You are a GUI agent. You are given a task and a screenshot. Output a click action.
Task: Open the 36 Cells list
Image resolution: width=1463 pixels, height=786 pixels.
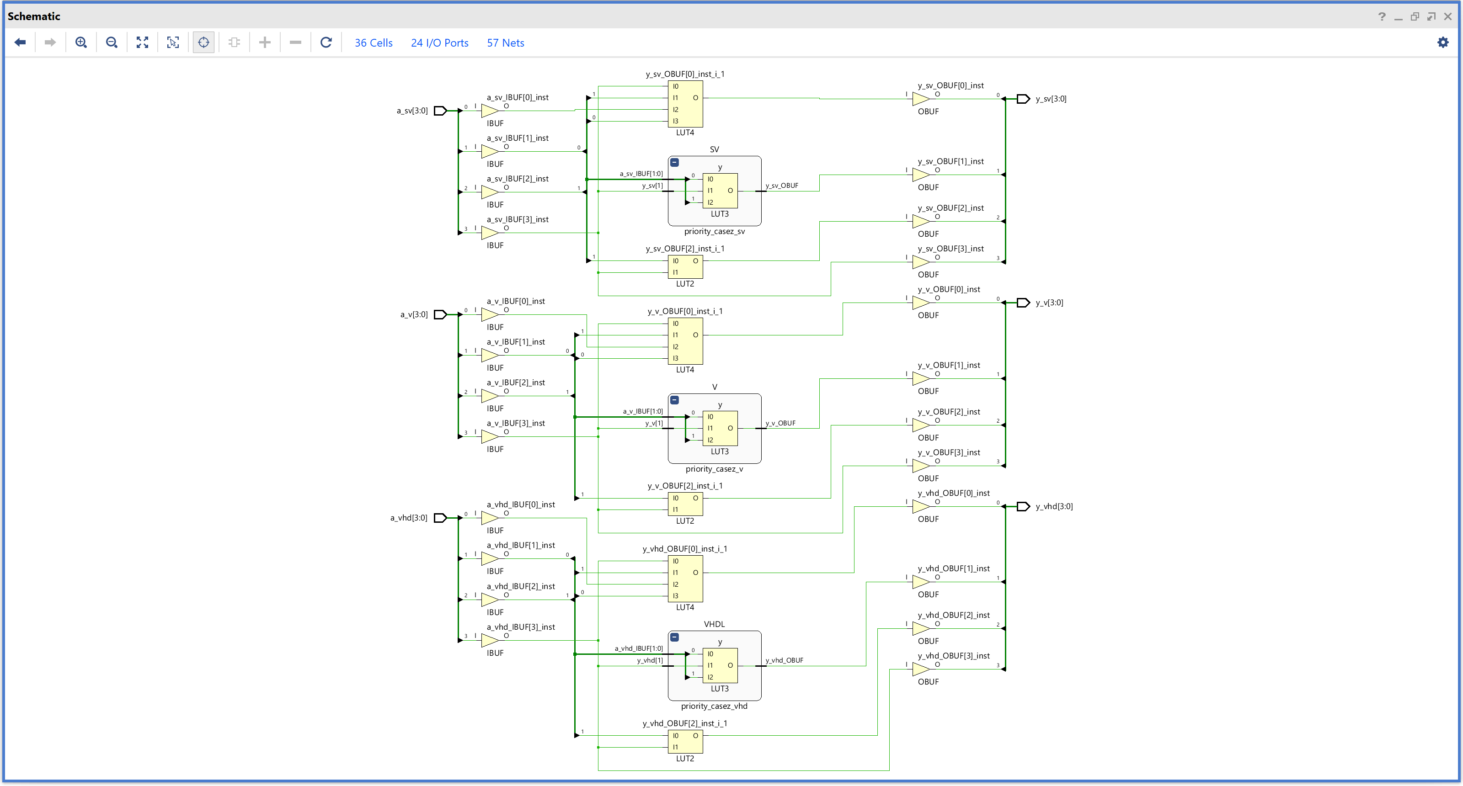tap(373, 42)
